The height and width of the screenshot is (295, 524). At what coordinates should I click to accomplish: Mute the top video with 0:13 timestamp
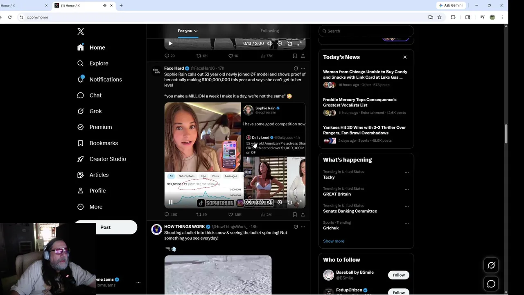[270, 43]
